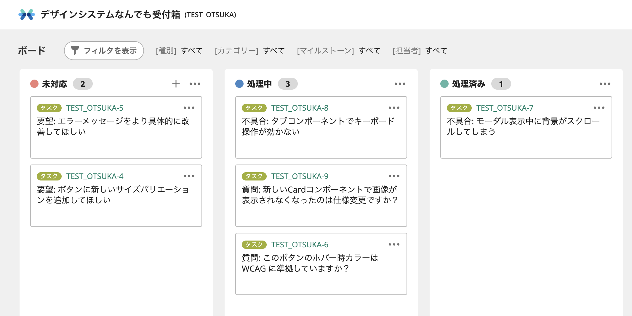This screenshot has height=316, width=632.
Task: Open the 処理済み column more options menu
Action: 605,84
